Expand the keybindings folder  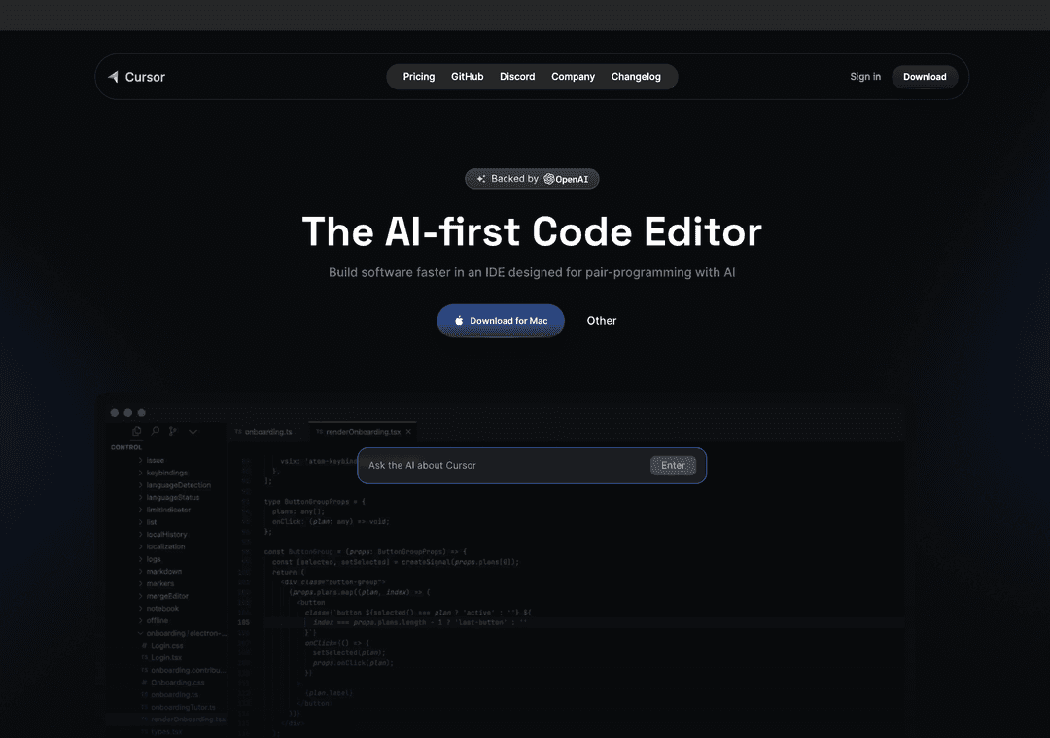166,473
